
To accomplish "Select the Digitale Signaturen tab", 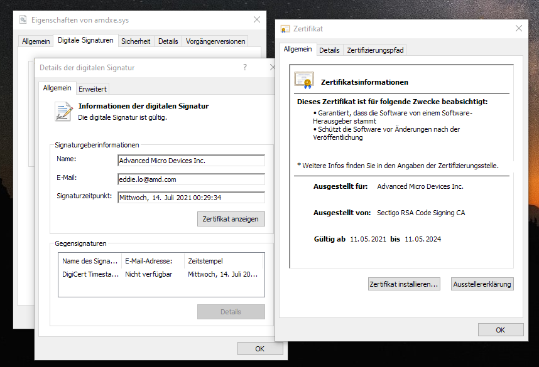I will pos(85,40).
